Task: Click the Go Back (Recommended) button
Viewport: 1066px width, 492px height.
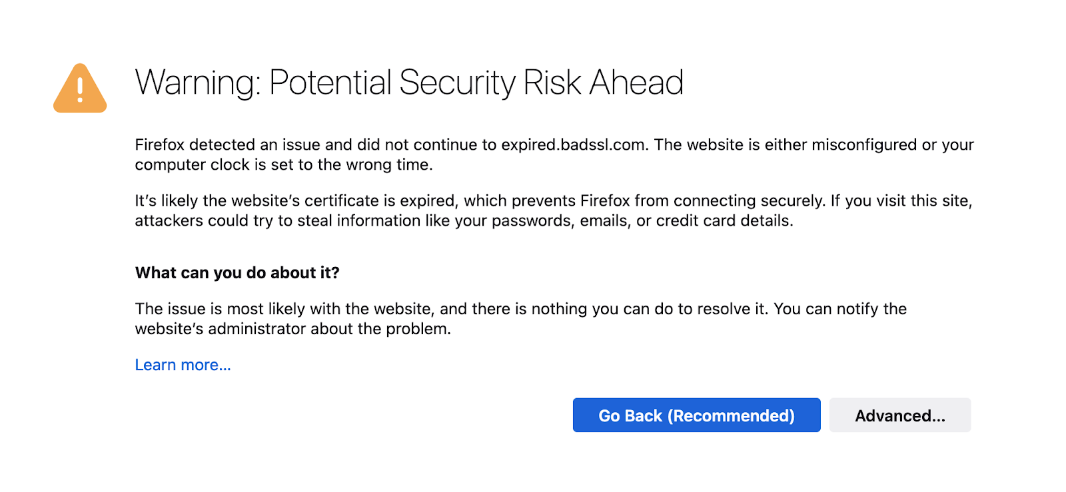Action: coord(696,415)
